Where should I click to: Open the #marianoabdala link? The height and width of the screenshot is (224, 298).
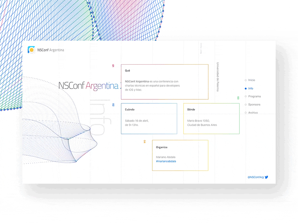(166, 161)
